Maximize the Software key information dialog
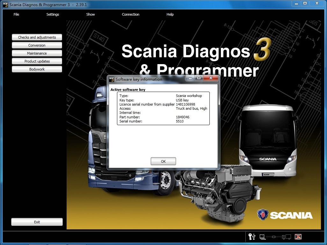 pyautogui.click(x=199, y=78)
